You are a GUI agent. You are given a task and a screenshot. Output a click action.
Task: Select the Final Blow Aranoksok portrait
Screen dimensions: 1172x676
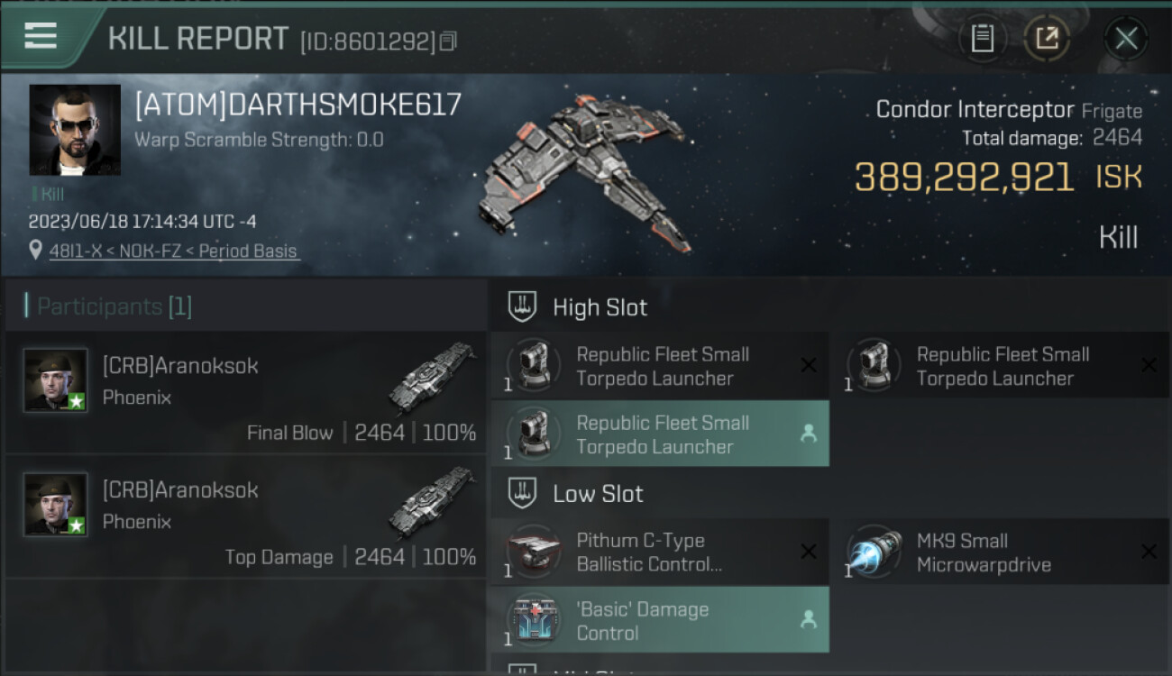click(x=56, y=380)
